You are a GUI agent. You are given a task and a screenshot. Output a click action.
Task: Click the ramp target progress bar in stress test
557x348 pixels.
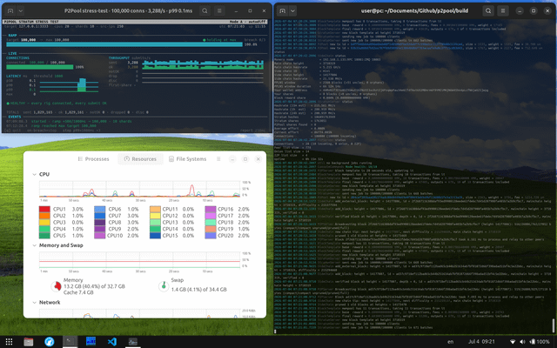coord(124,44)
